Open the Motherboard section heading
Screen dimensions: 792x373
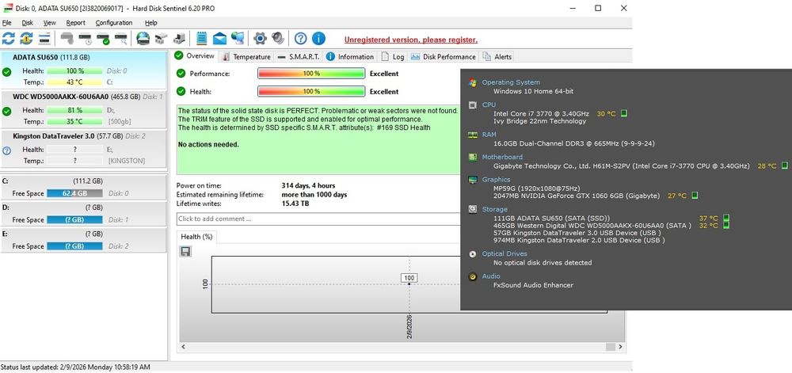502,157
